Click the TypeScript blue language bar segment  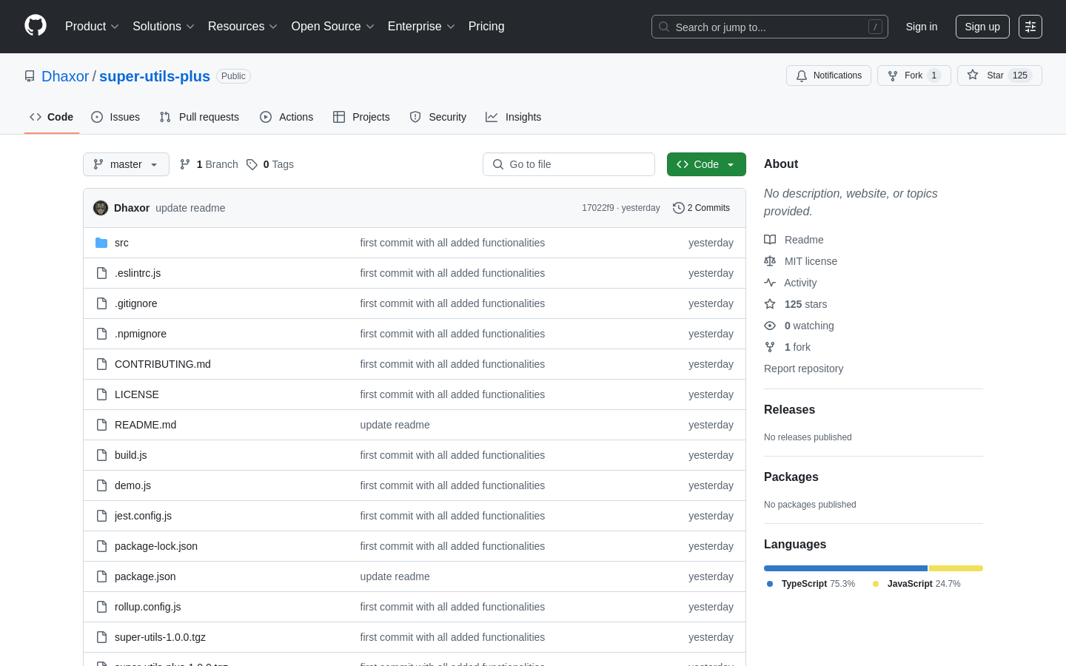click(x=845, y=568)
